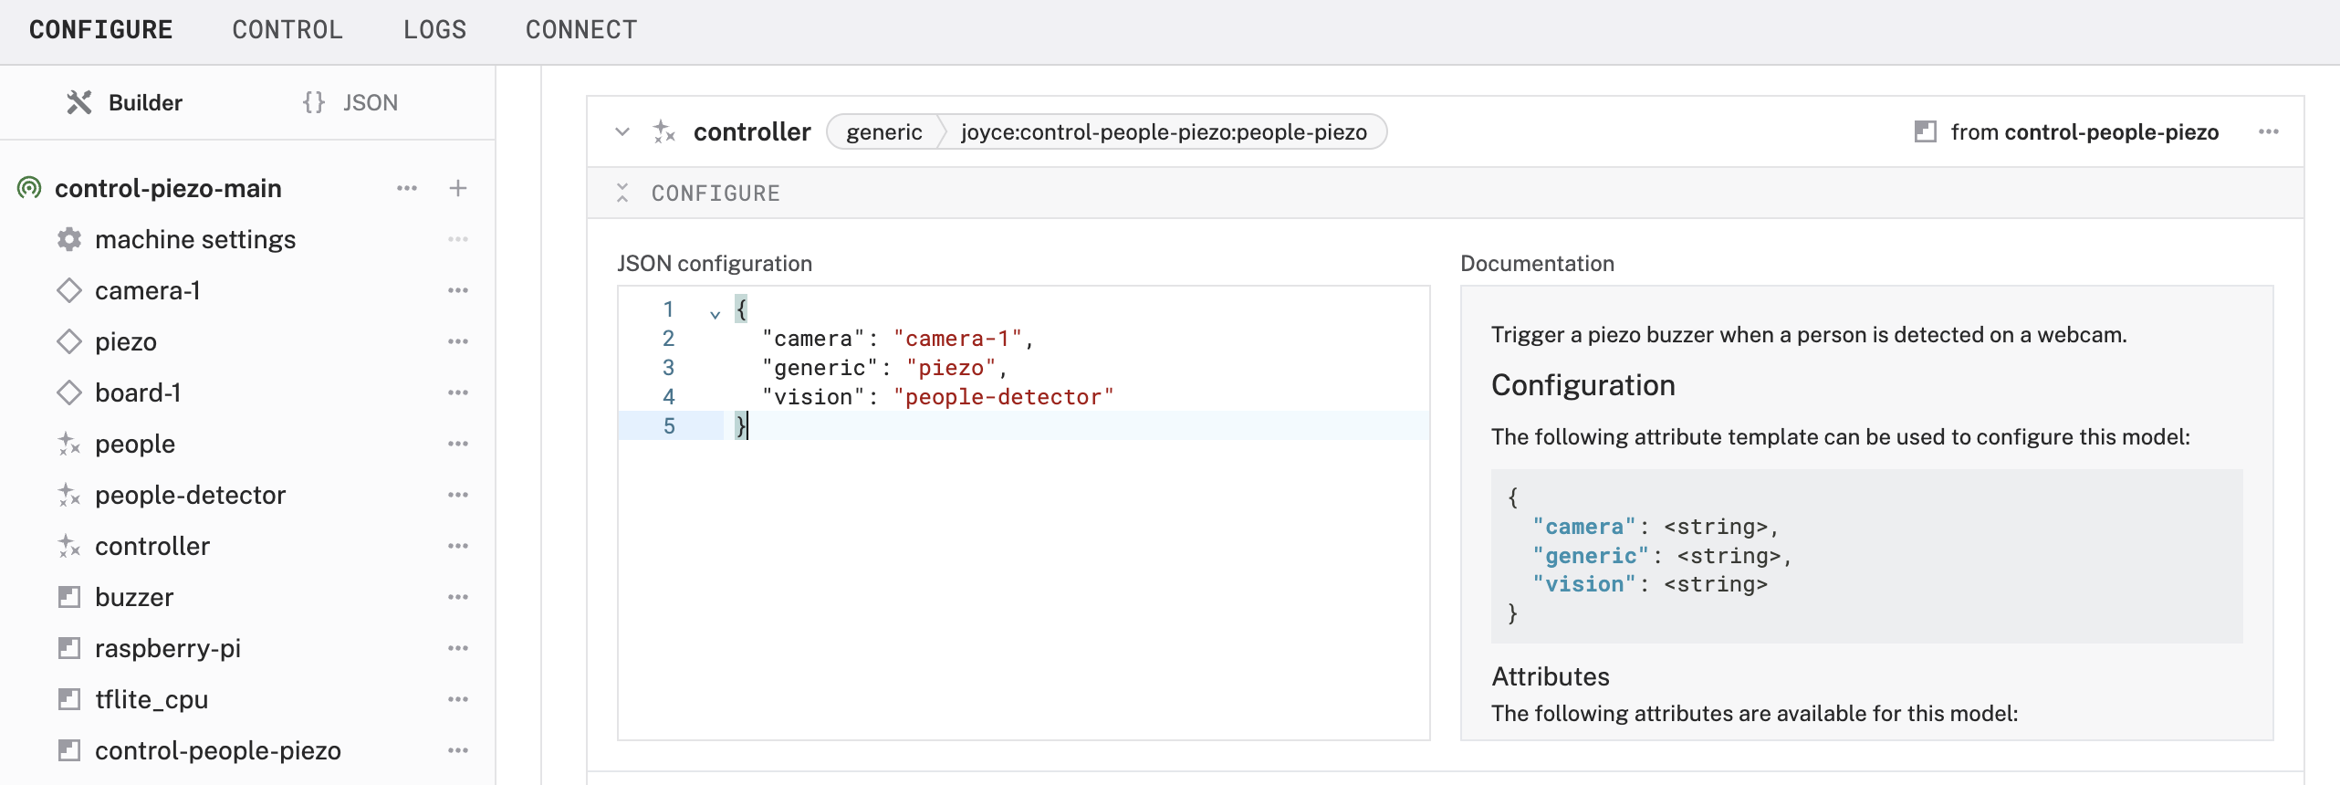Click the buzzer module icon
This screenshot has height=785, width=2340.
pos(69,597)
